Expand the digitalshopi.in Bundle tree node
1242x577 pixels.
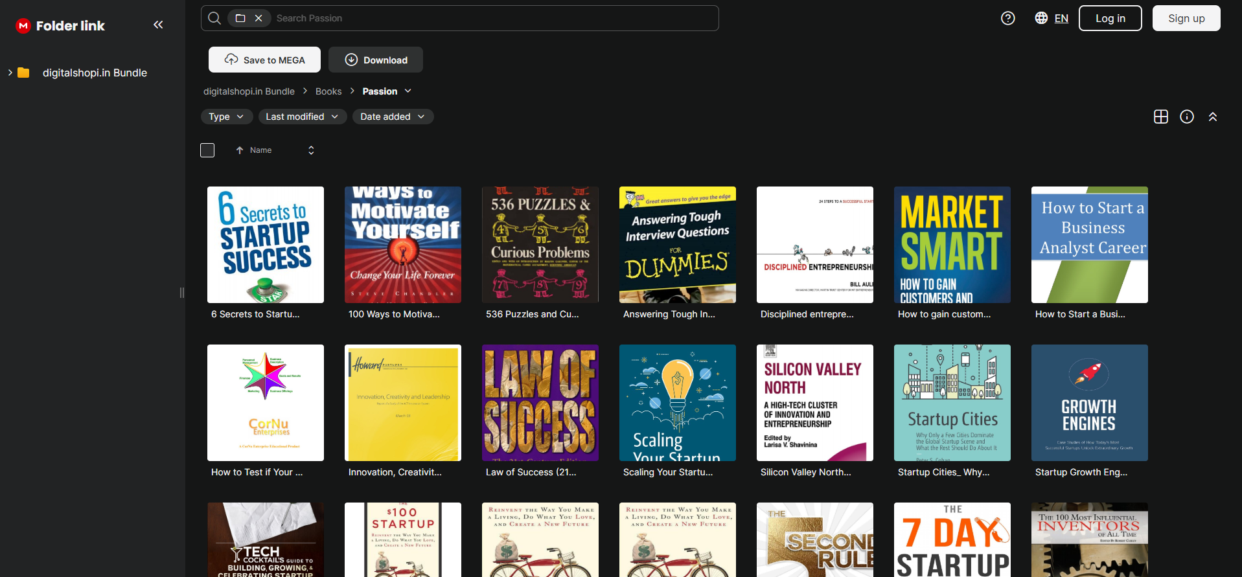pyautogui.click(x=10, y=73)
